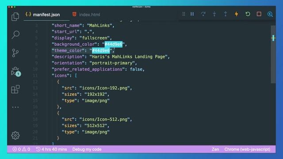
Task: Click "Haris's MahLinks Landing Page" description text
Action: [129, 57]
